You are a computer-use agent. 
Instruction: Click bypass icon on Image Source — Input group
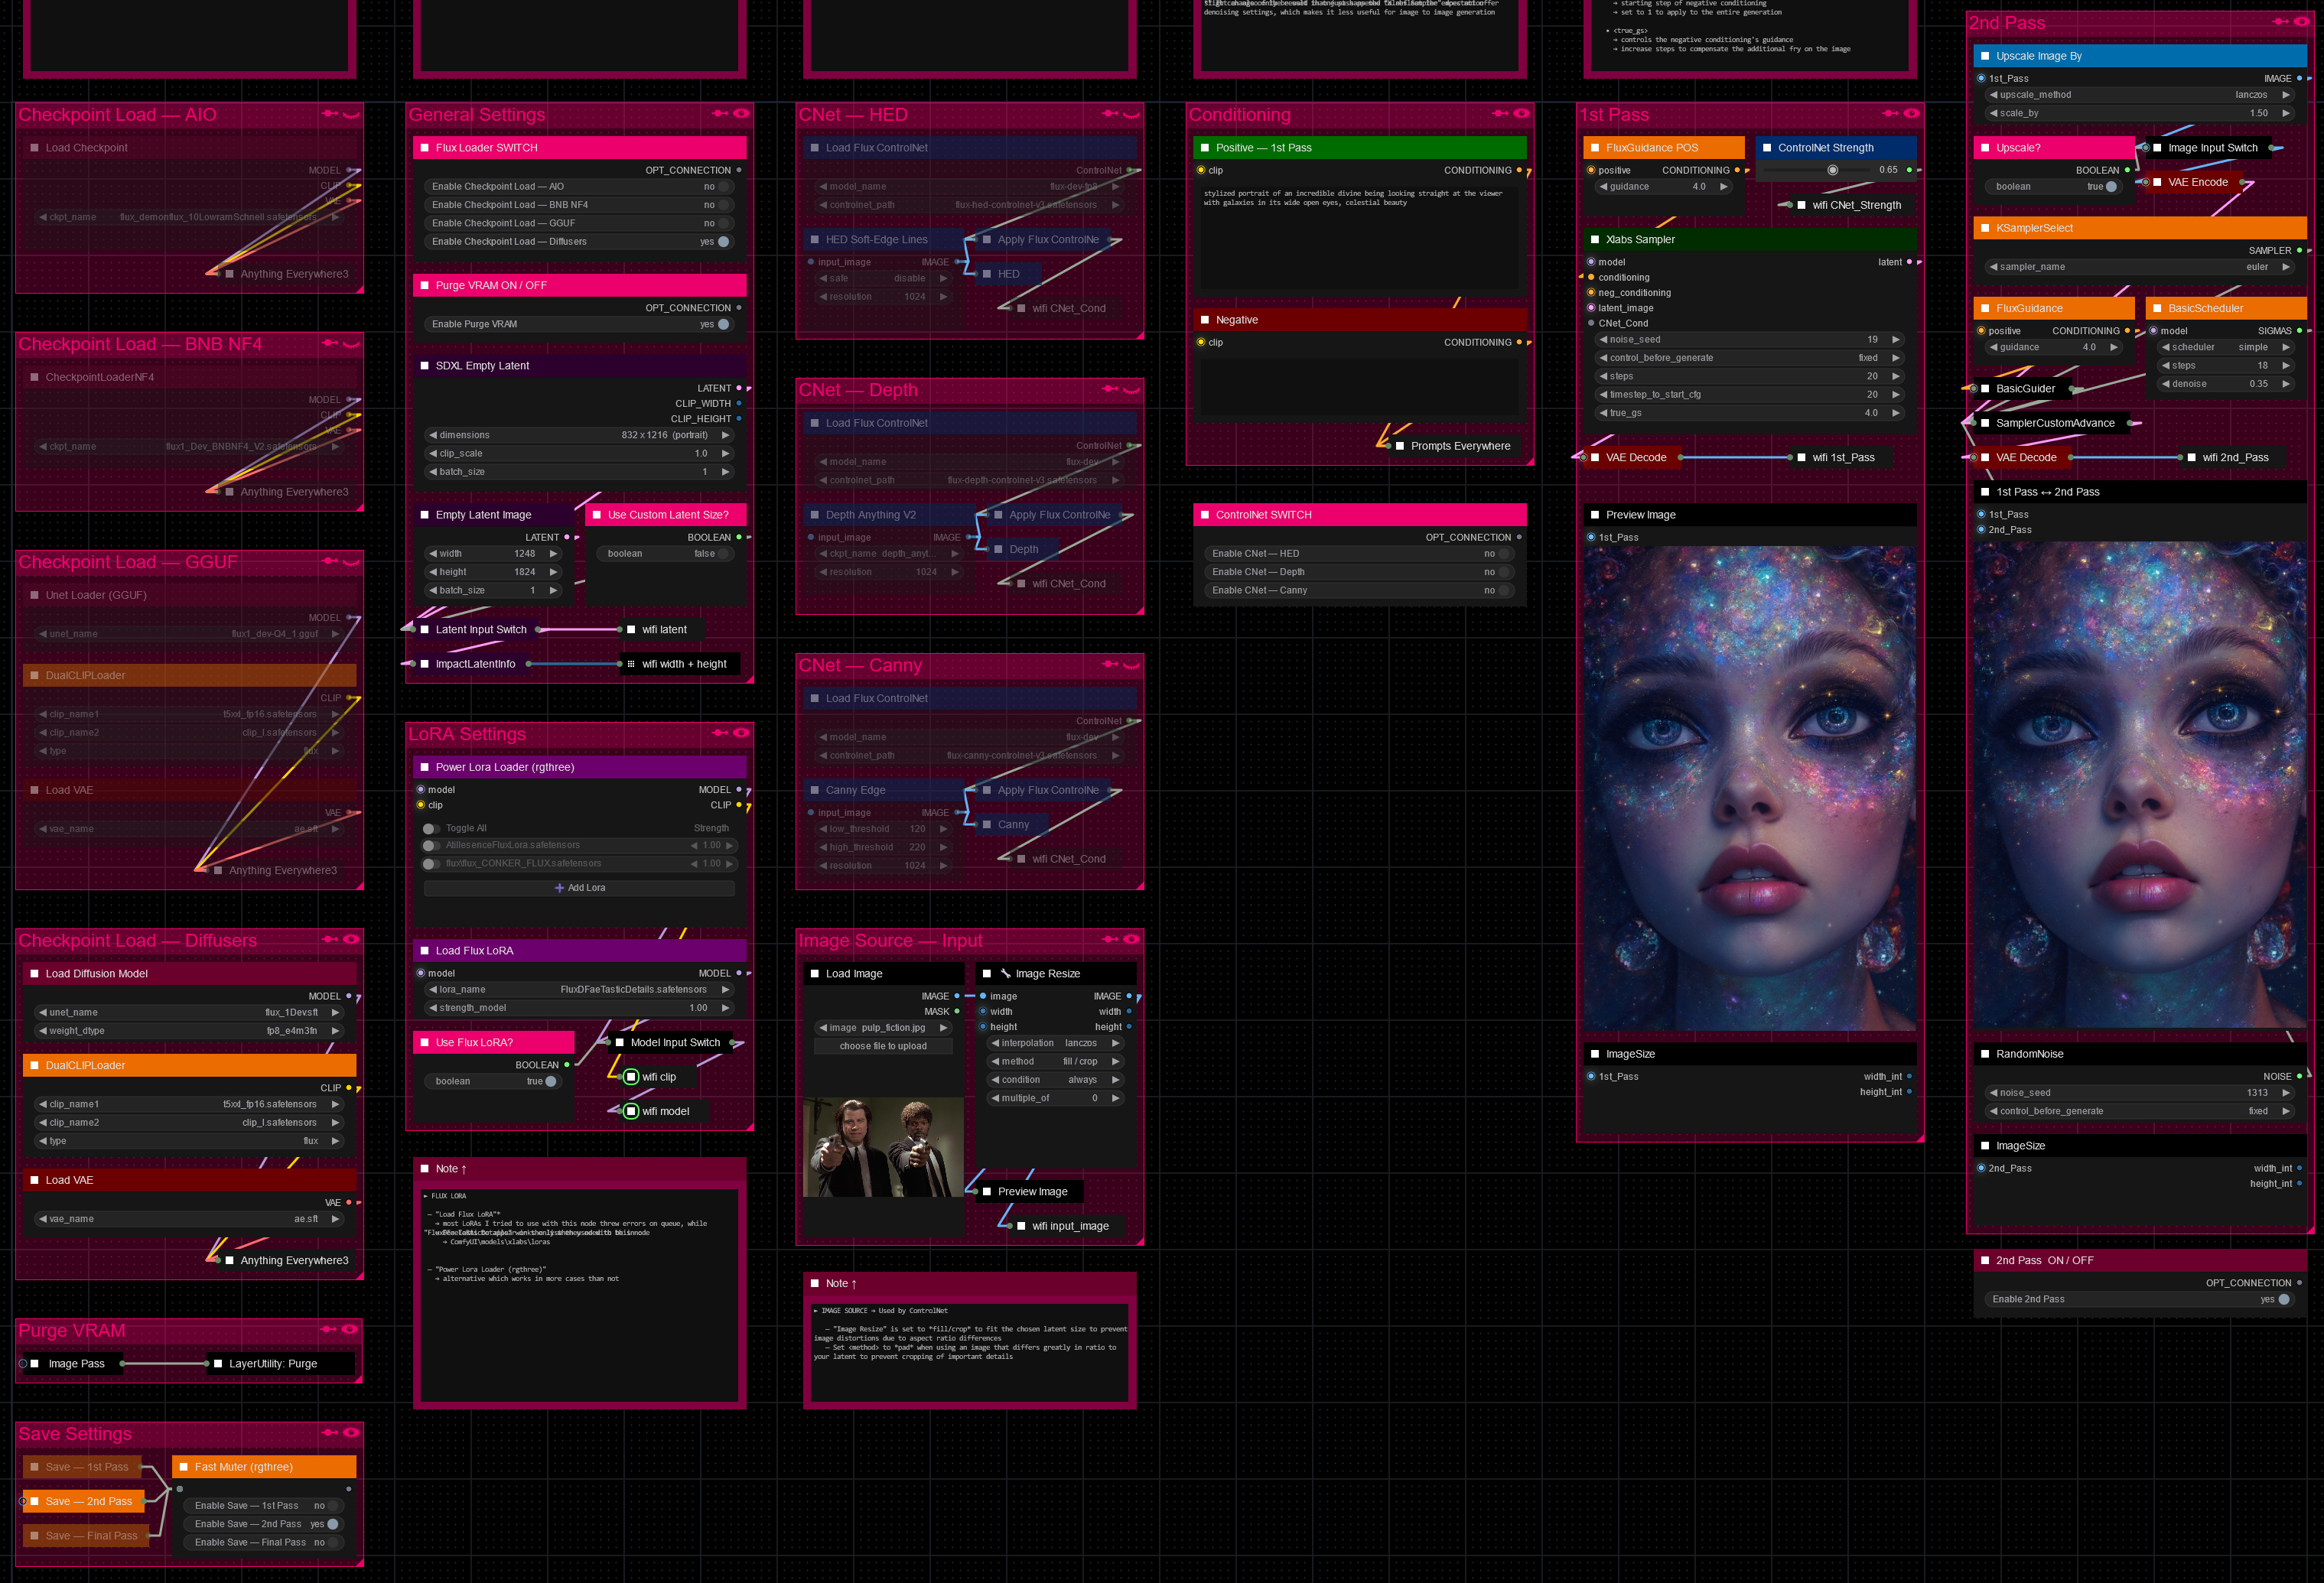tap(1110, 939)
